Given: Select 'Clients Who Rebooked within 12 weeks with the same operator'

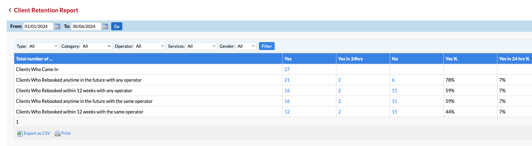Looking at the screenshot, I should pos(80,112).
